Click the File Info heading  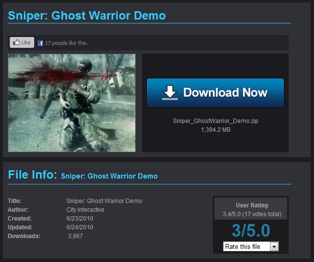pos(32,174)
